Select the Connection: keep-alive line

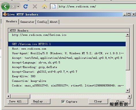click(67, 81)
